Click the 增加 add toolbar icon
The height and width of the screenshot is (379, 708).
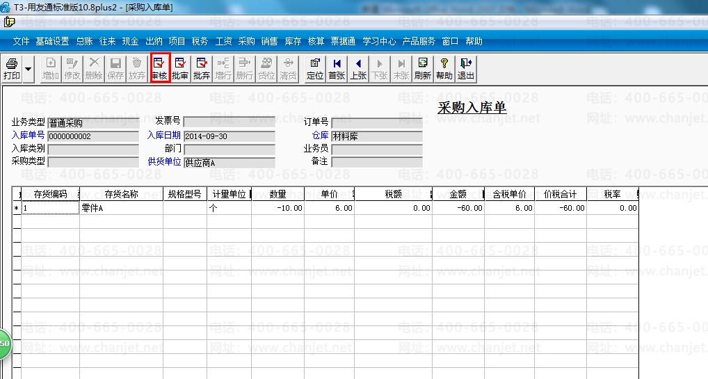click(51, 69)
